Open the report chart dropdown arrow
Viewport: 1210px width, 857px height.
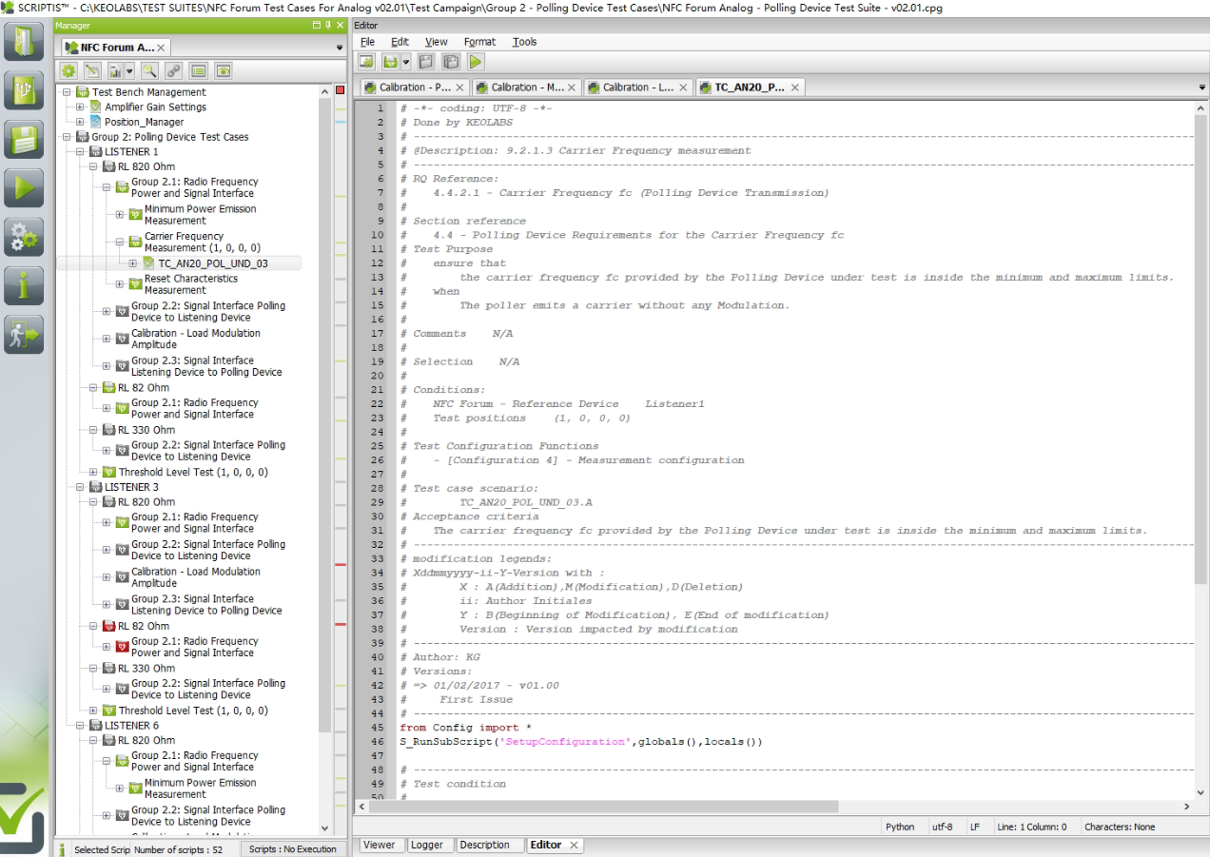(x=129, y=70)
